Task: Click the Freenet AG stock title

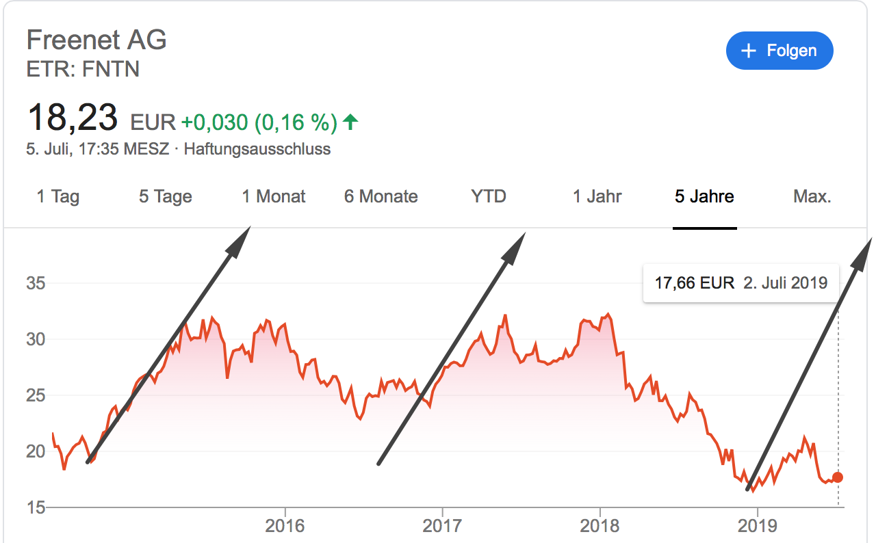Action: (96, 40)
